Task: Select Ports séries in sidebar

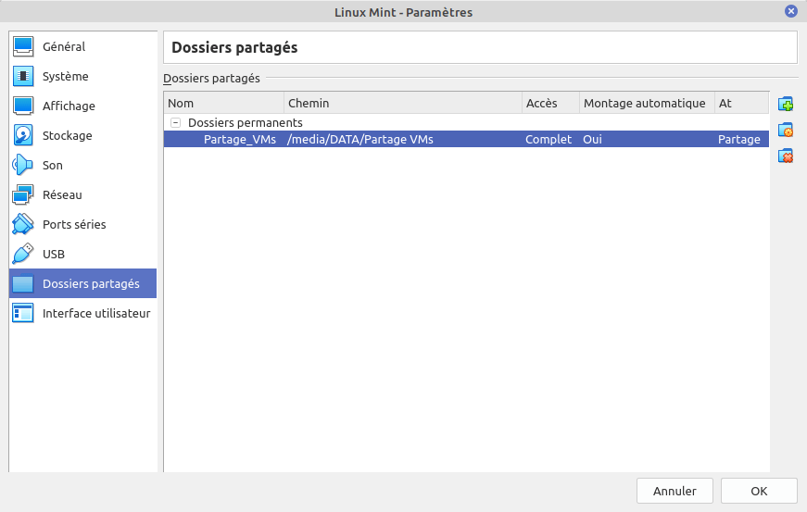Action: [x=74, y=225]
